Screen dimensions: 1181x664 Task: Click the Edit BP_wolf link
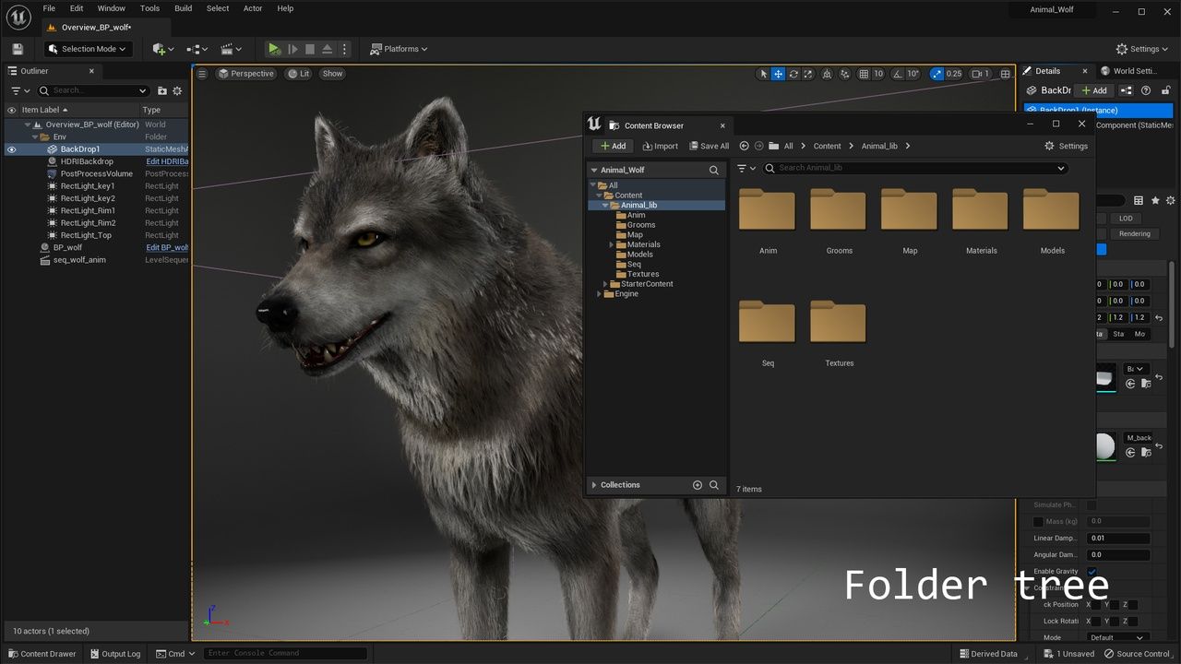[167, 247]
